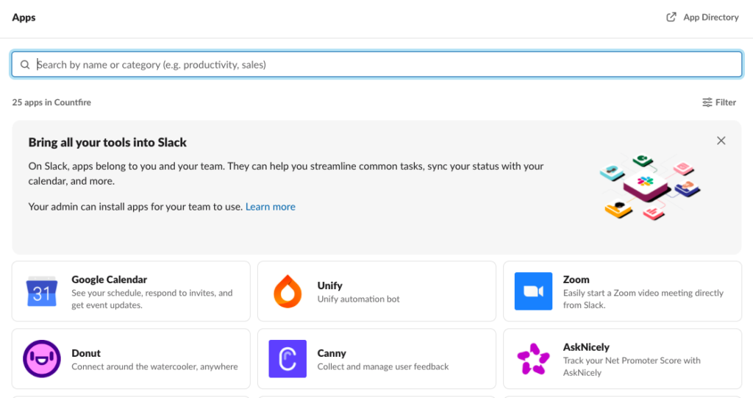Click the '25 apps in Countfire' label
Viewport: 753px width, 398px height.
51,102
